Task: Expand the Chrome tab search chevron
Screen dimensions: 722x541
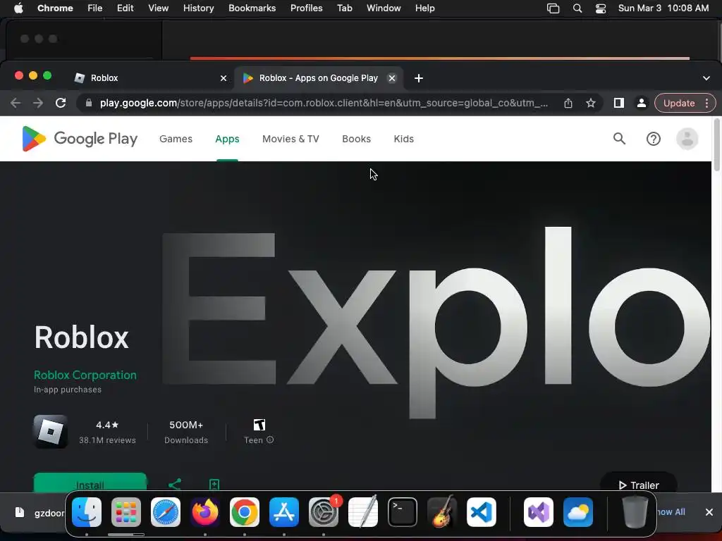Action: click(x=706, y=78)
